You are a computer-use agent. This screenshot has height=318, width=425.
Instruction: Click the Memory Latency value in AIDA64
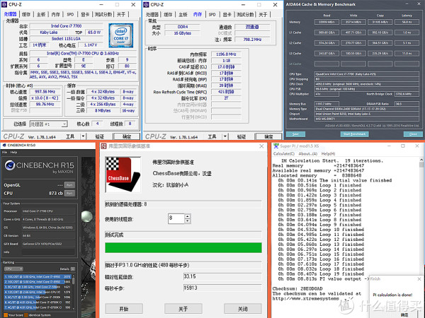pos(407,22)
